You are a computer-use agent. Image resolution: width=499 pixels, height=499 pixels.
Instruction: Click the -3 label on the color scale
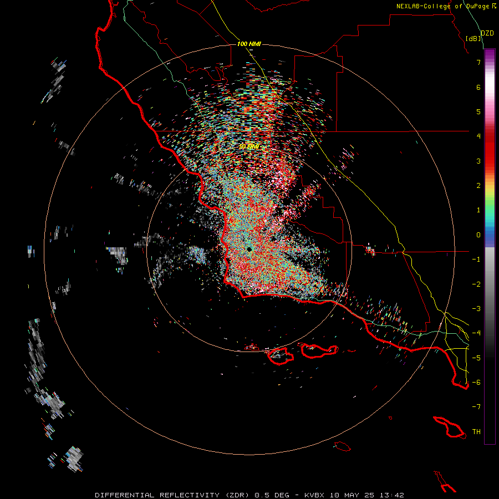pyautogui.click(x=476, y=309)
